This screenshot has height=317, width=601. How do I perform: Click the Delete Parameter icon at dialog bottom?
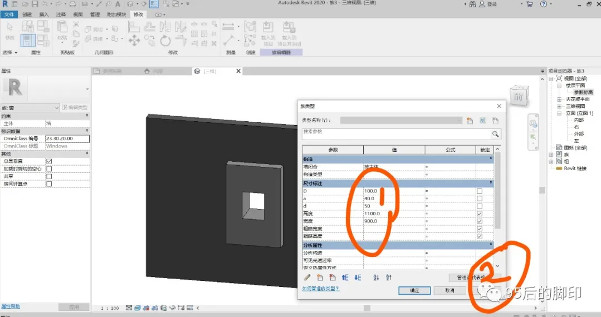click(x=333, y=278)
